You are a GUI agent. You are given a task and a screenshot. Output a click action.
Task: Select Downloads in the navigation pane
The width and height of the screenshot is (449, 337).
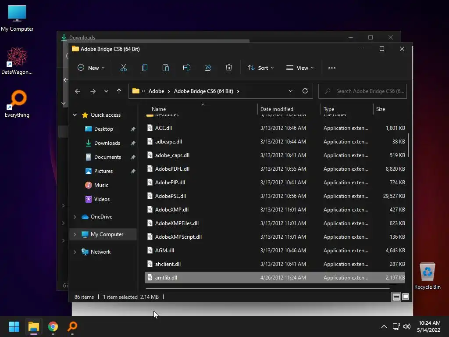(x=107, y=143)
